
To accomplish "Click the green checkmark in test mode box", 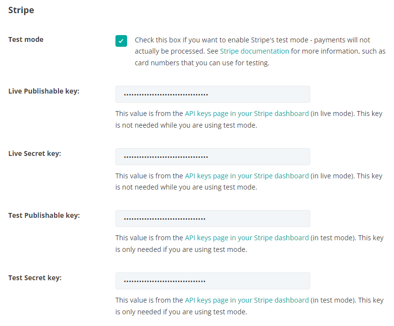I will point(121,41).
